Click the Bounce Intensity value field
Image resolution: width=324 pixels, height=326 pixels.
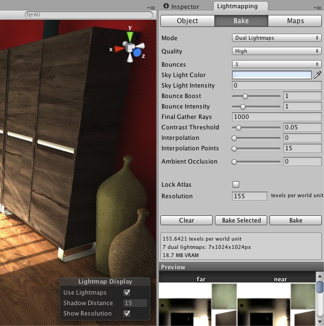[303, 106]
